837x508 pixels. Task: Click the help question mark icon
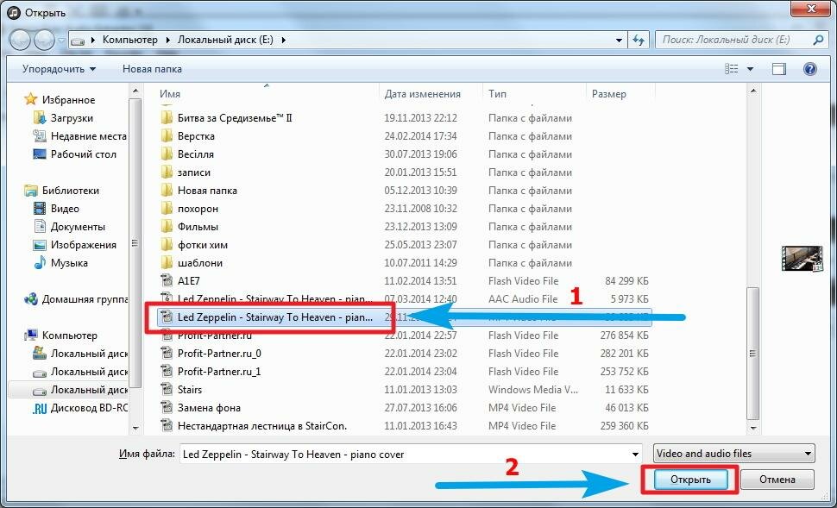tap(809, 69)
